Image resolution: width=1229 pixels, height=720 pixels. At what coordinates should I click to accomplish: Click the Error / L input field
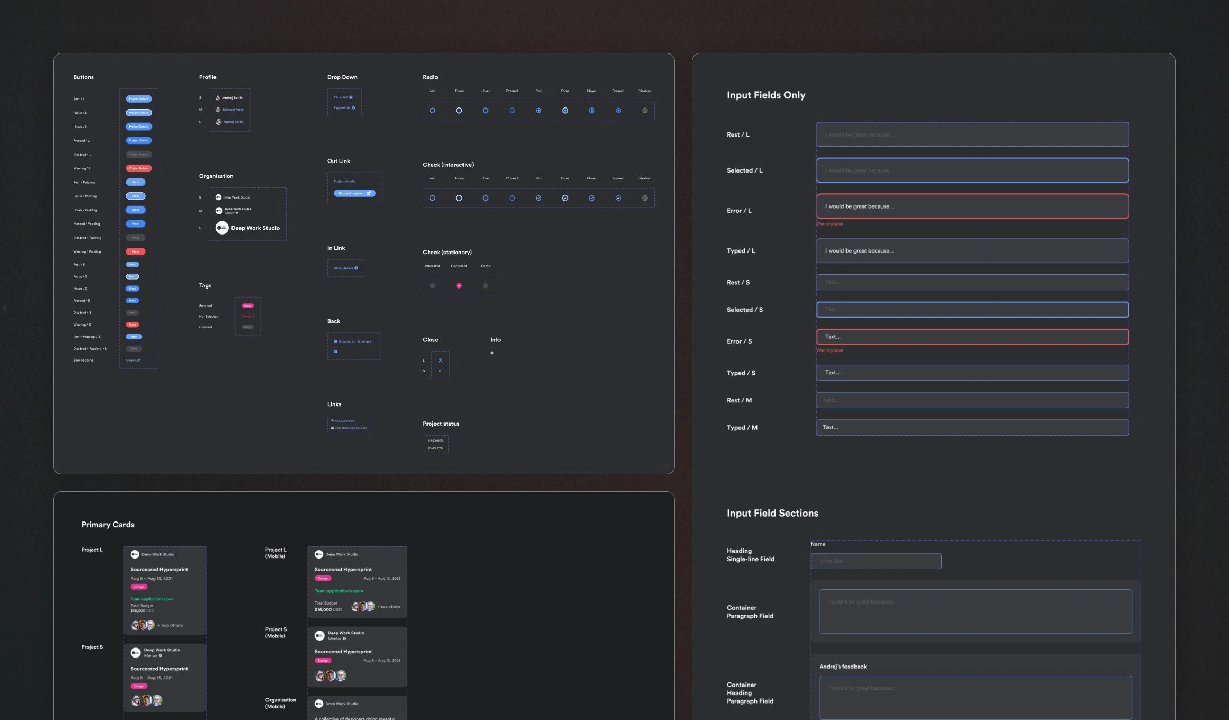pos(972,206)
